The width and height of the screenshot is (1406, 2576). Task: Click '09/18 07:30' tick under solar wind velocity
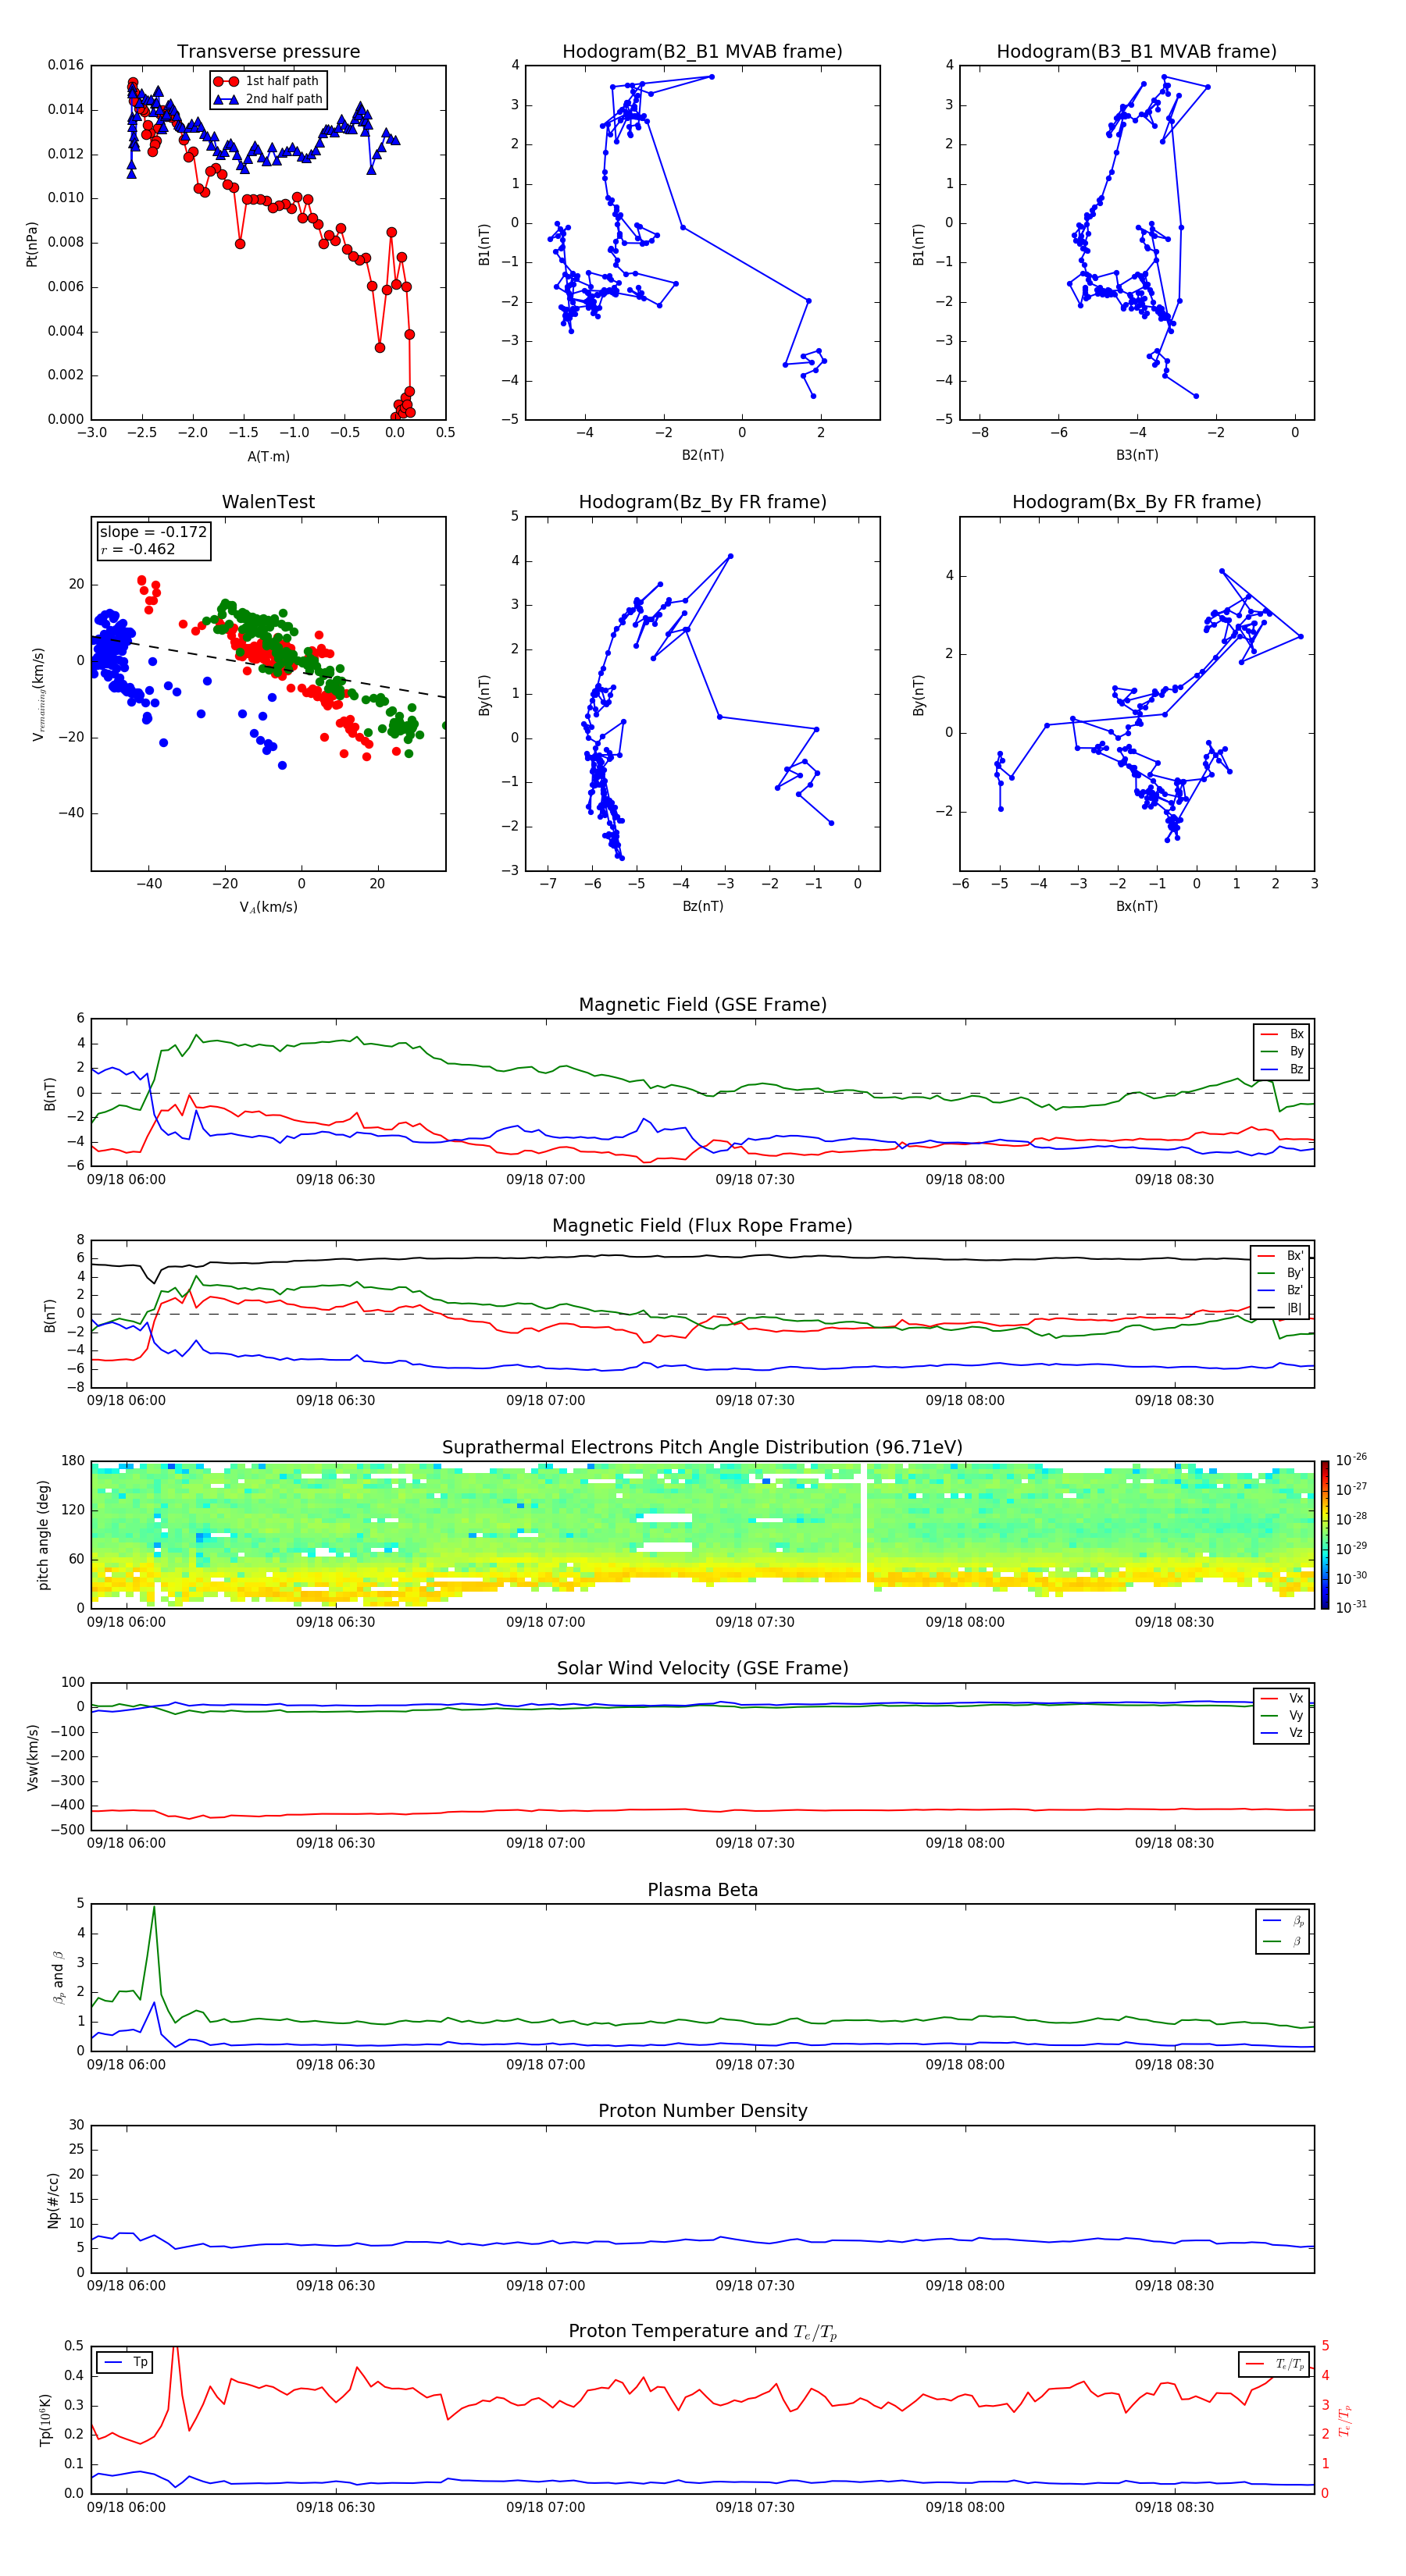[x=755, y=1843]
